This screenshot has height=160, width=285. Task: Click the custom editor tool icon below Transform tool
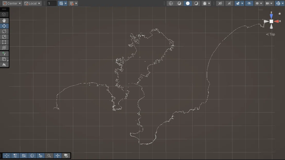4,54
